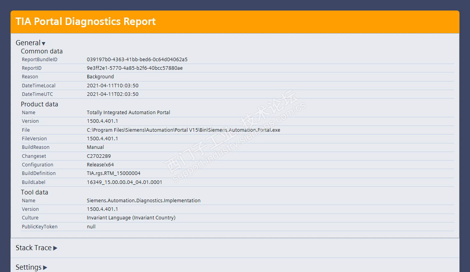Click the DateTimeUTC value 2021-04-11T02:03:50
The height and width of the screenshot is (272, 470).
coord(112,94)
